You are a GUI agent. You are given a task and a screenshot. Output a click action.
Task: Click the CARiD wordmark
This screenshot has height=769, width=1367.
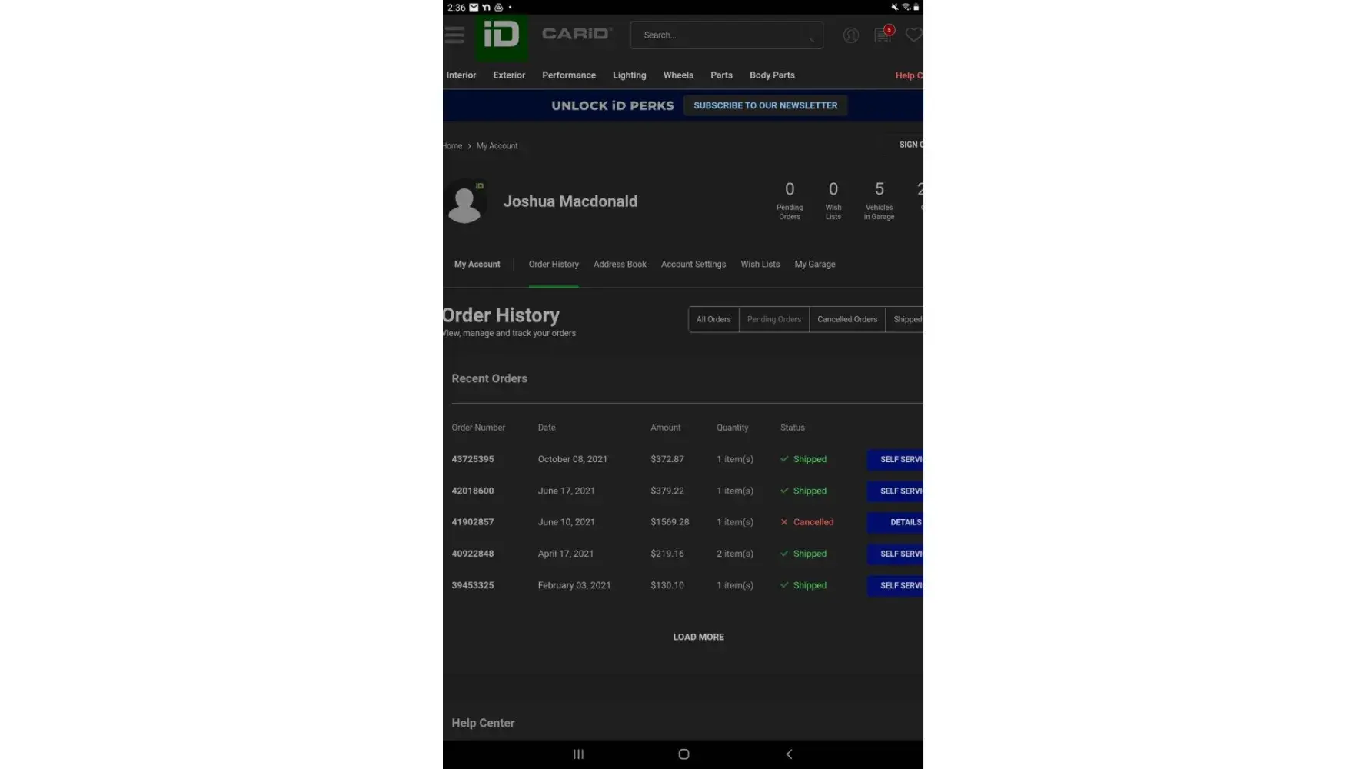[x=577, y=34]
